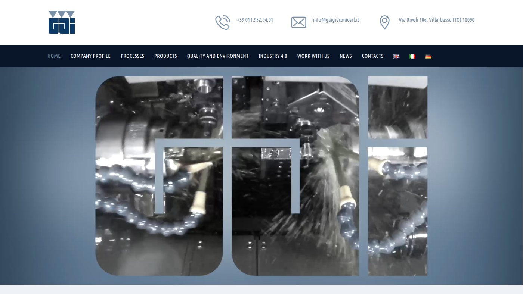Call the phone number +39 011.952.94.01

(x=255, y=20)
